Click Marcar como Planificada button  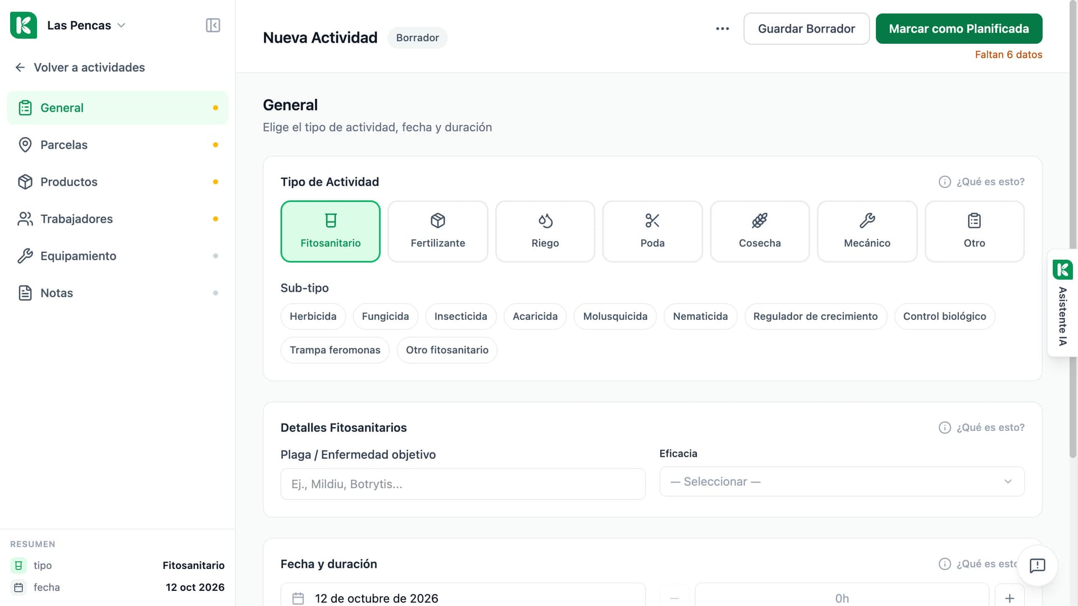(959, 29)
